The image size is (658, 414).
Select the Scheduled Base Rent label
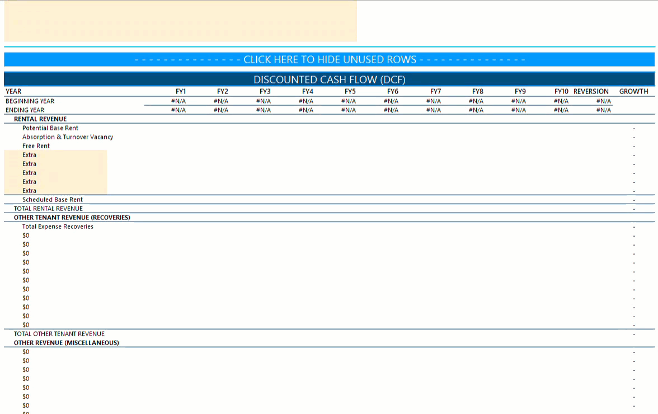[x=53, y=200]
